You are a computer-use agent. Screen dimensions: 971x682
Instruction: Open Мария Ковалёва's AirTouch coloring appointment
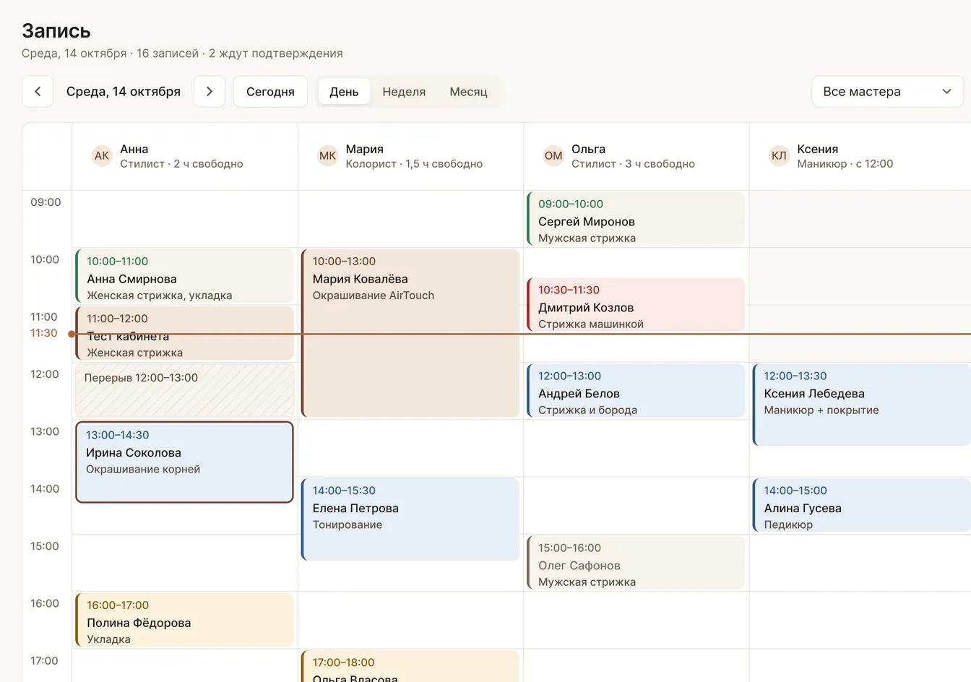410,334
